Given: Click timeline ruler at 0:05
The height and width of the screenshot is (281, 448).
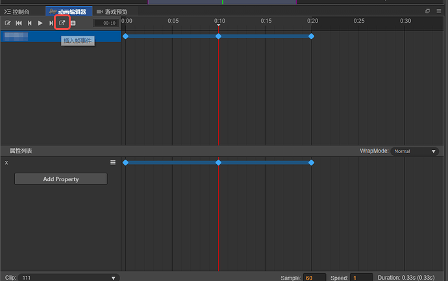Looking at the screenshot, I should pyautogui.click(x=173, y=21).
